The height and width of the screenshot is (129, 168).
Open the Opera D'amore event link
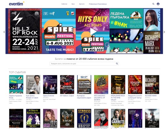(48, 96)
